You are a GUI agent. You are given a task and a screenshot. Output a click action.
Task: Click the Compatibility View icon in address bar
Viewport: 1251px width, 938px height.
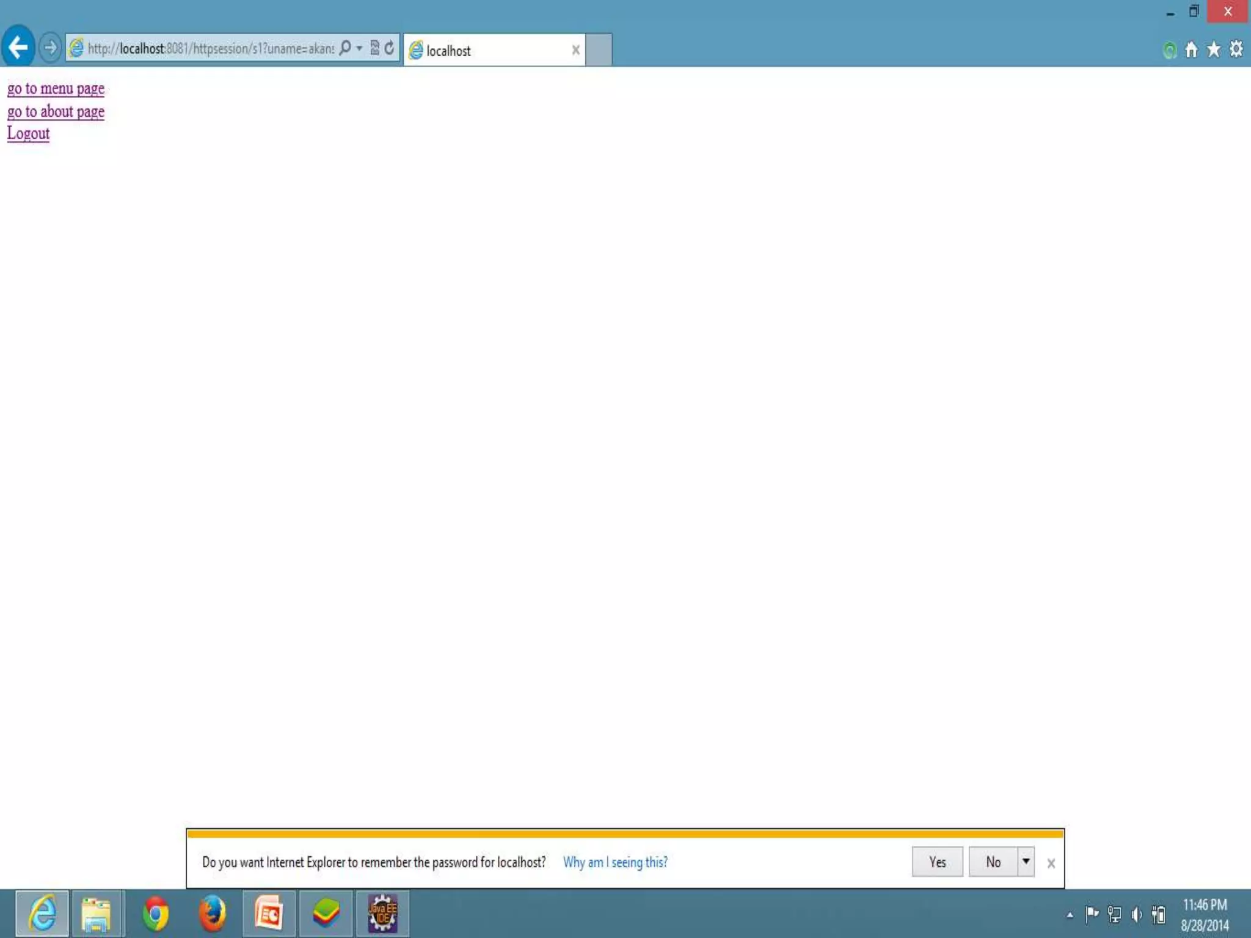click(x=374, y=48)
